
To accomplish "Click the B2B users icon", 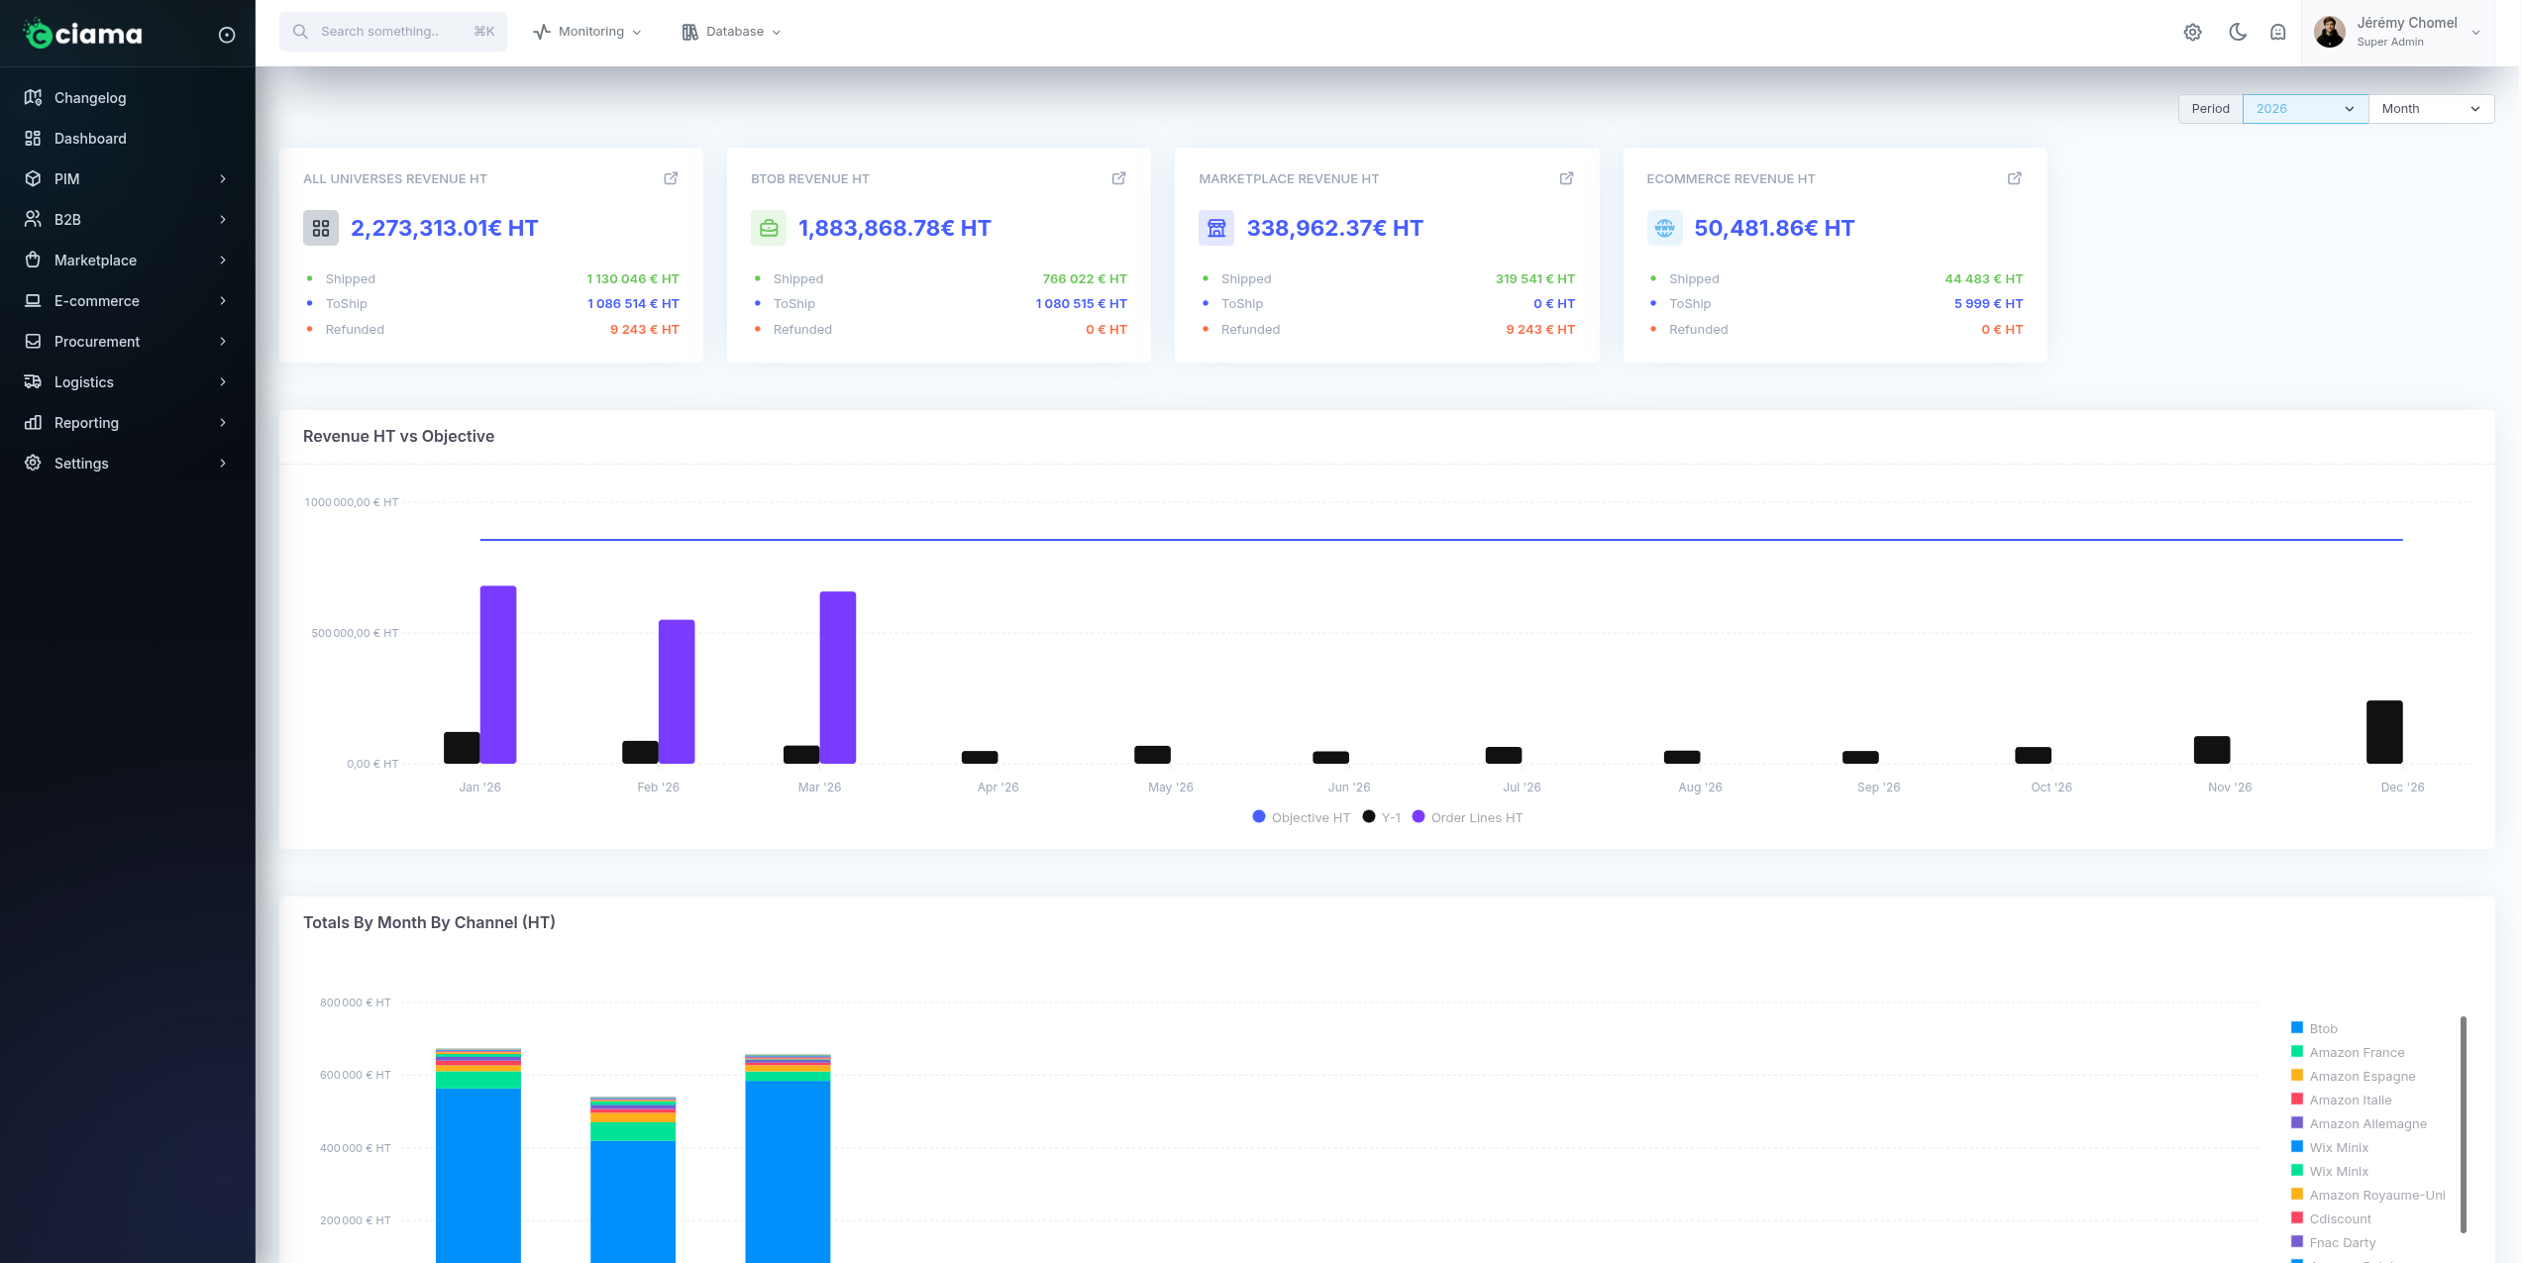I will pos(33,219).
